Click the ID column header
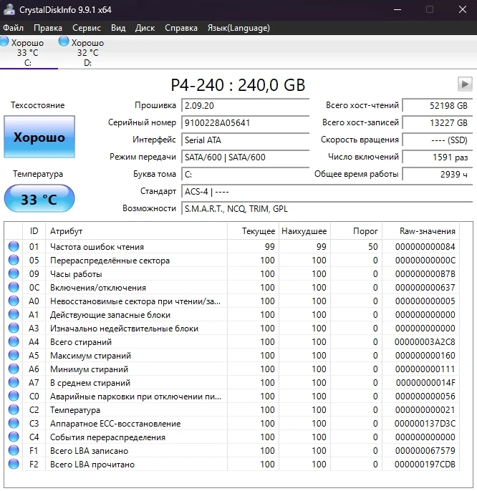477x491 pixels. 34,231
